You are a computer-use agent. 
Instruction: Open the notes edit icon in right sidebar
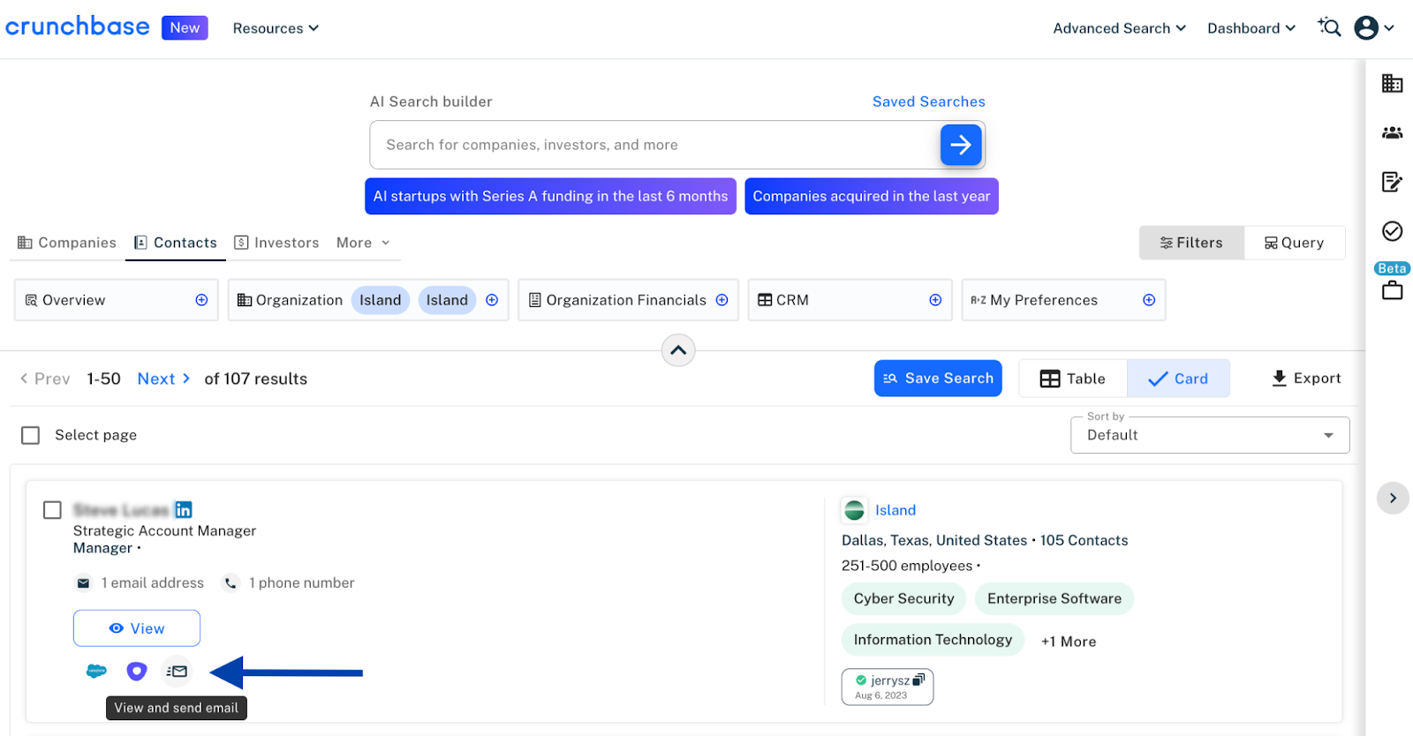coord(1392,182)
